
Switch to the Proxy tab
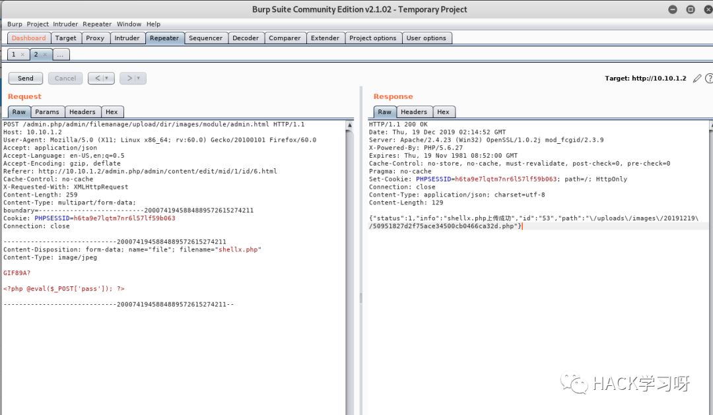95,38
